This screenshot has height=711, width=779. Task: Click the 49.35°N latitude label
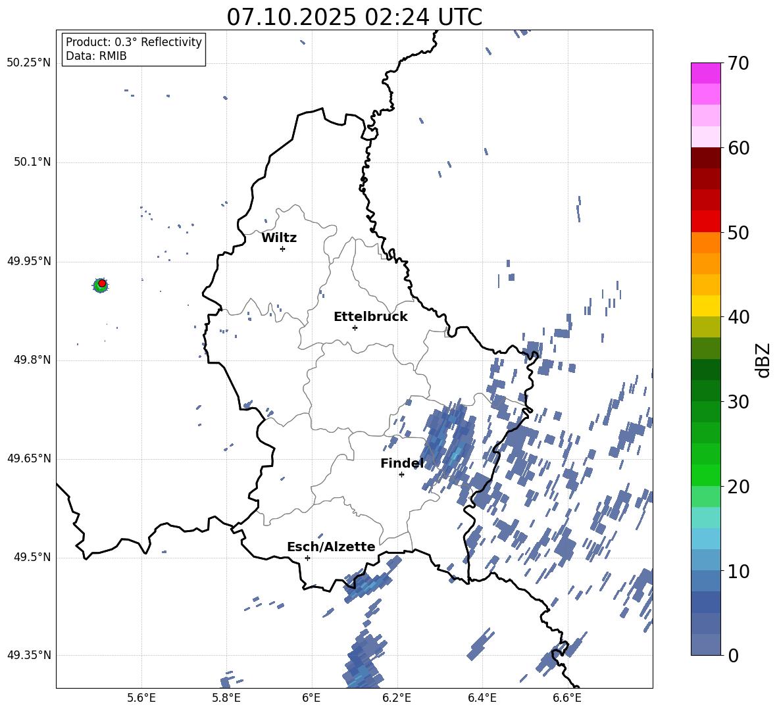pos(29,655)
